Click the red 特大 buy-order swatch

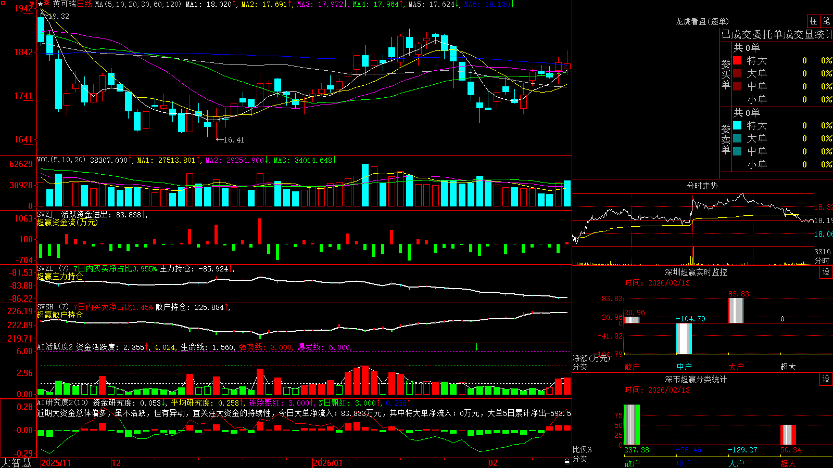coord(737,60)
